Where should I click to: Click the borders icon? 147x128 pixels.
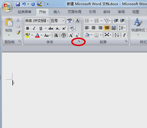[96, 35]
